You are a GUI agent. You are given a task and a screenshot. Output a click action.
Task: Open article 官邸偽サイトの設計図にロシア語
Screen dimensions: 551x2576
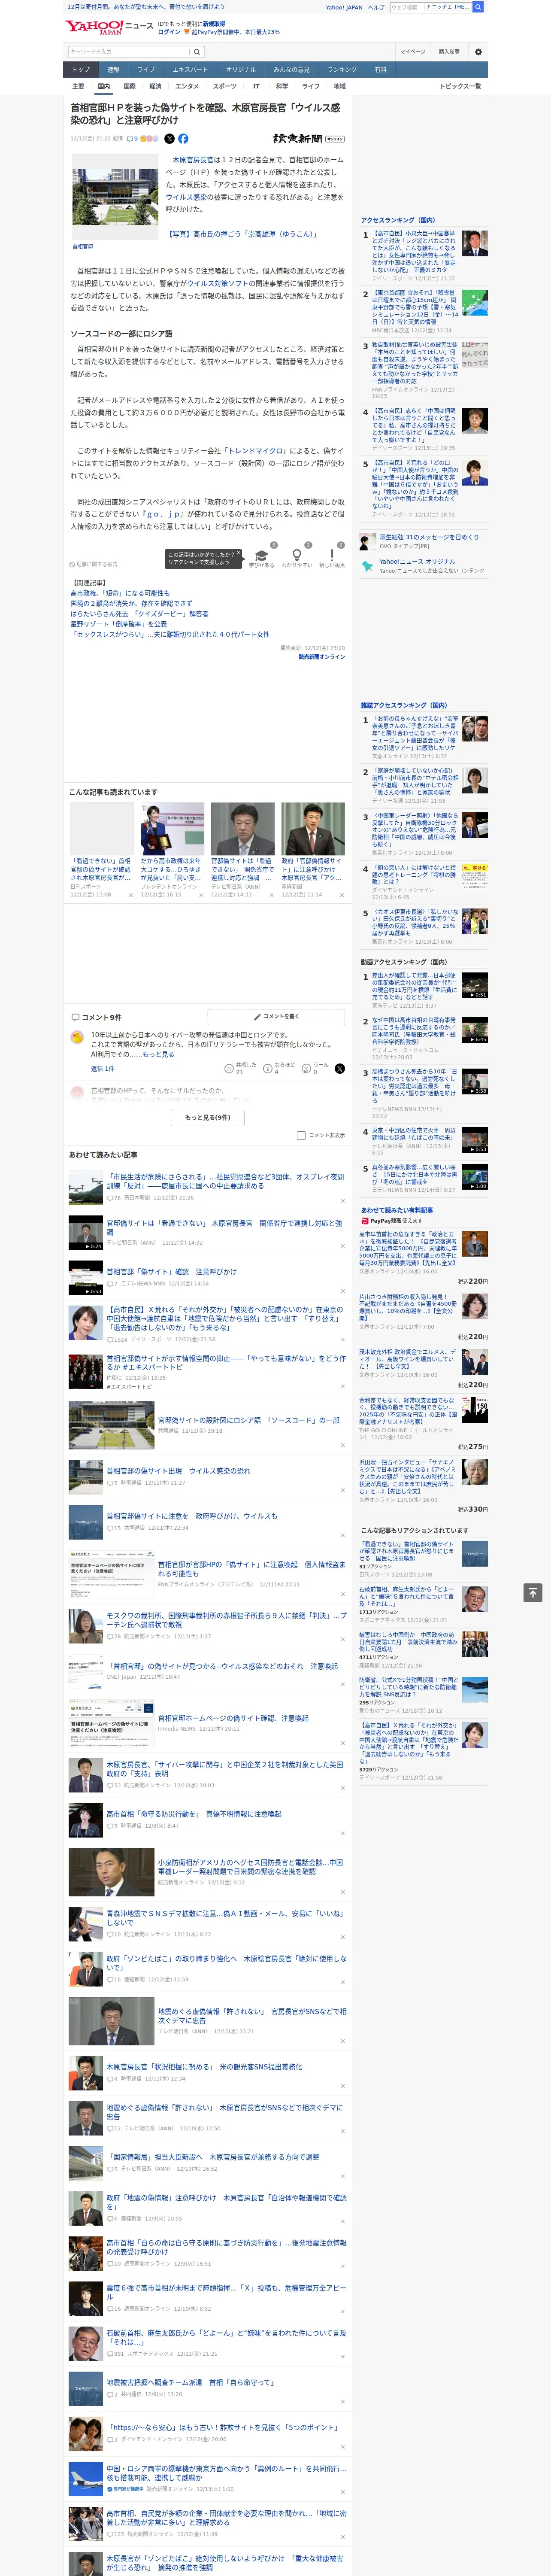249,1420
